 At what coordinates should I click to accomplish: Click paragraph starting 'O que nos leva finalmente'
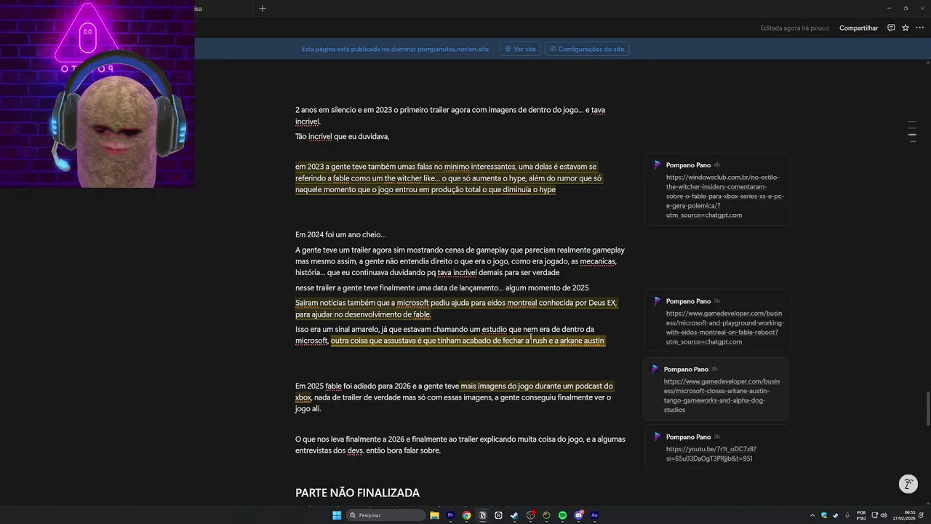coord(460,445)
